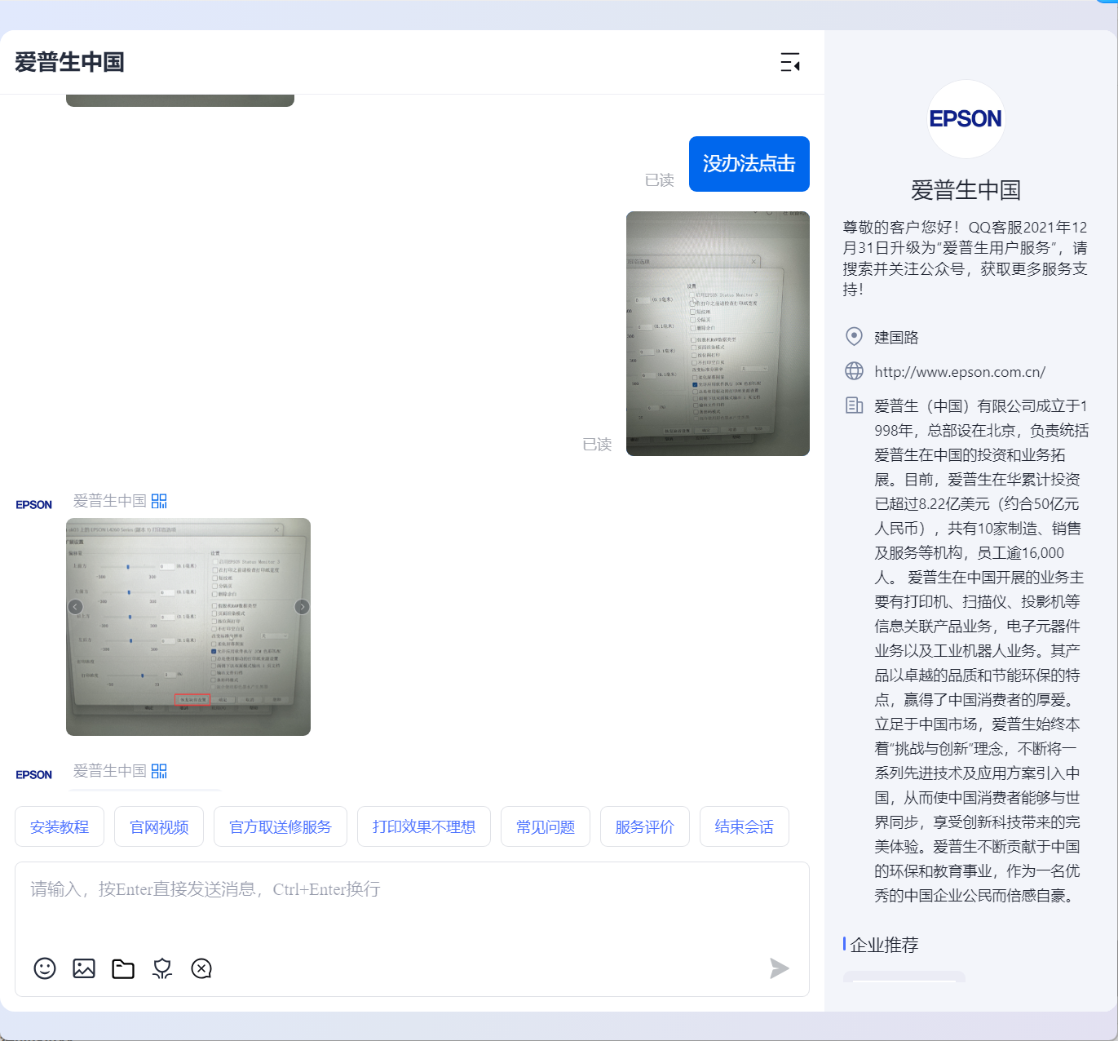Select the 官网视频 quick reply
The height and width of the screenshot is (1041, 1118).
tap(159, 826)
